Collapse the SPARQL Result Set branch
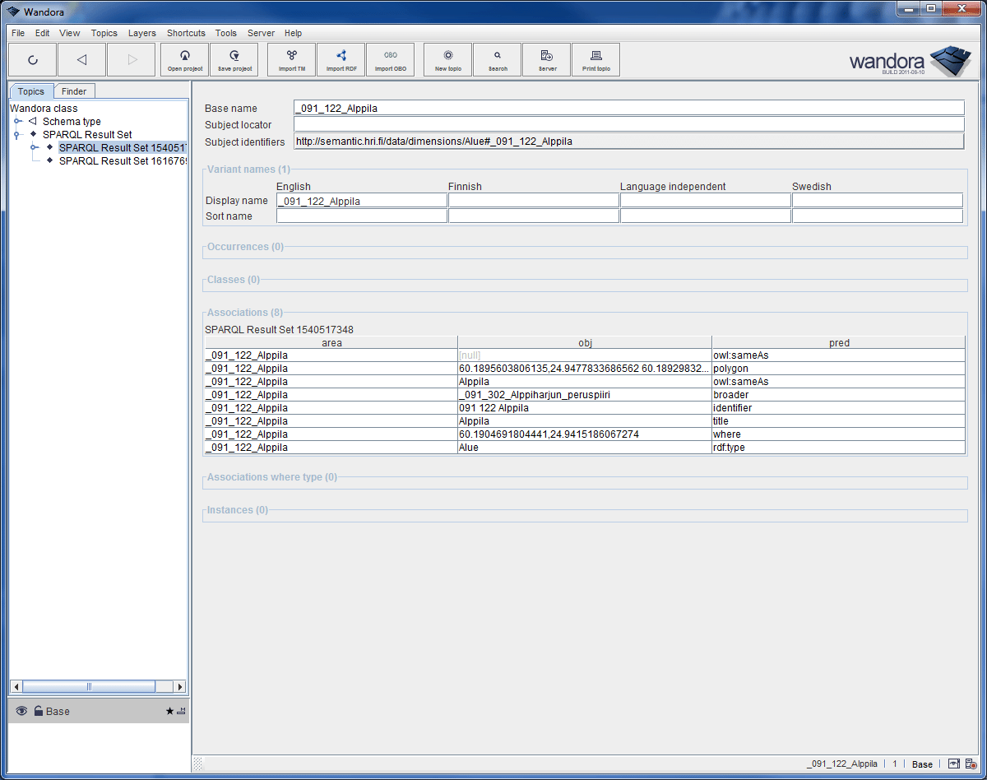This screenshot has height=780, width=987. pos(18,134)
